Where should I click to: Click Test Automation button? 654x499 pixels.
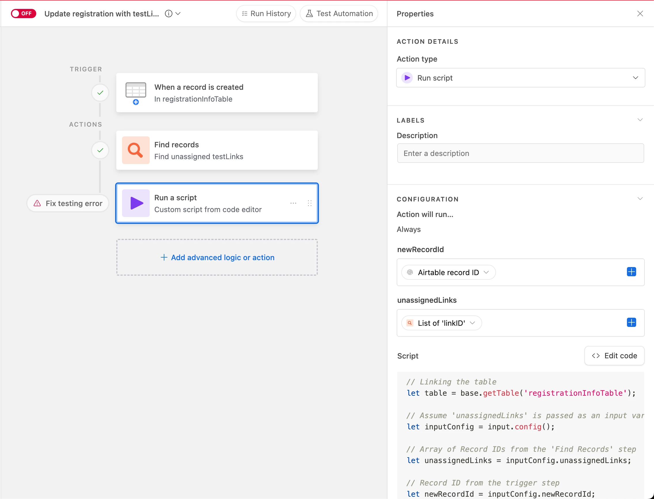(339, 14)
